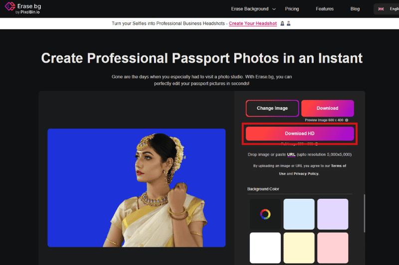Click the Erase.bg logo icon

point(9,8)
